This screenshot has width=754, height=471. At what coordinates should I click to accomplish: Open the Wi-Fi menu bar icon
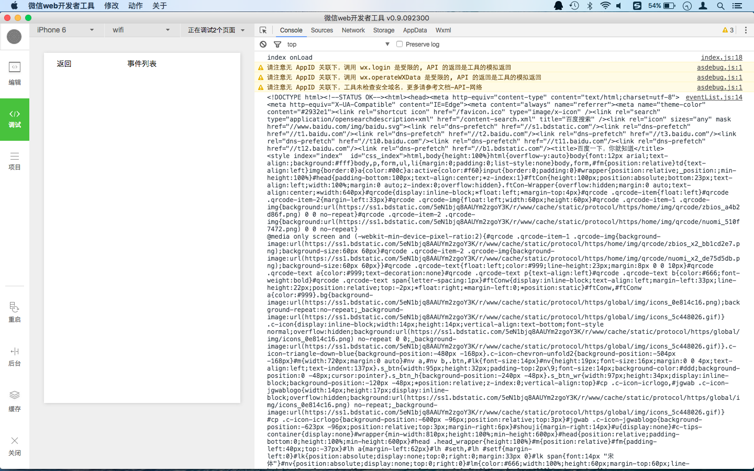click(605, 6)
